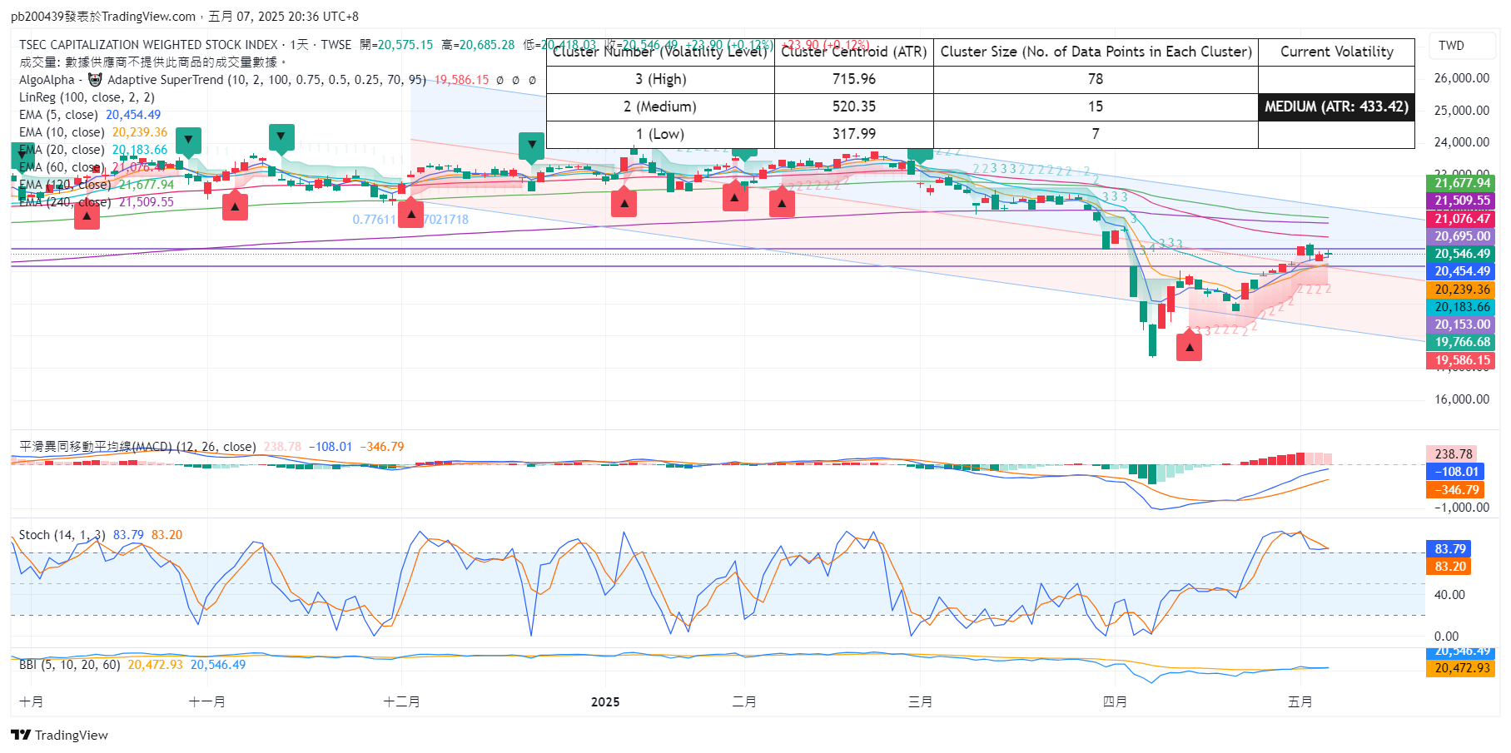Click the 五月 label on the time axis
Screen dimensions: 1511x753
coord(1300,702)
